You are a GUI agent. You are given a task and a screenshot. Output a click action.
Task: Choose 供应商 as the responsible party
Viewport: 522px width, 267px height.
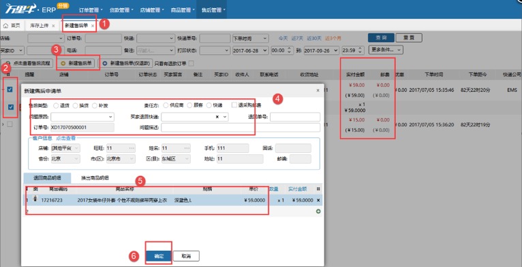point(166,105)
